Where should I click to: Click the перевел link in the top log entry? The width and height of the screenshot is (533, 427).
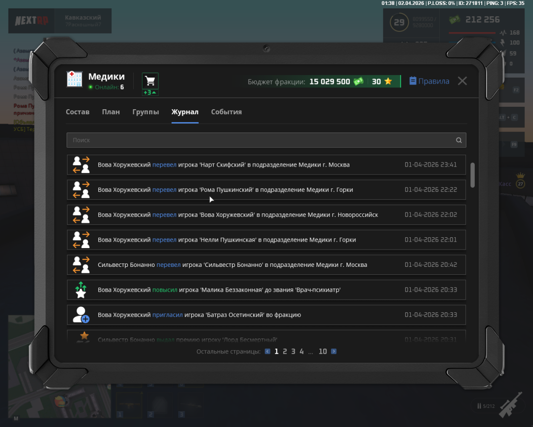point(164,165)
